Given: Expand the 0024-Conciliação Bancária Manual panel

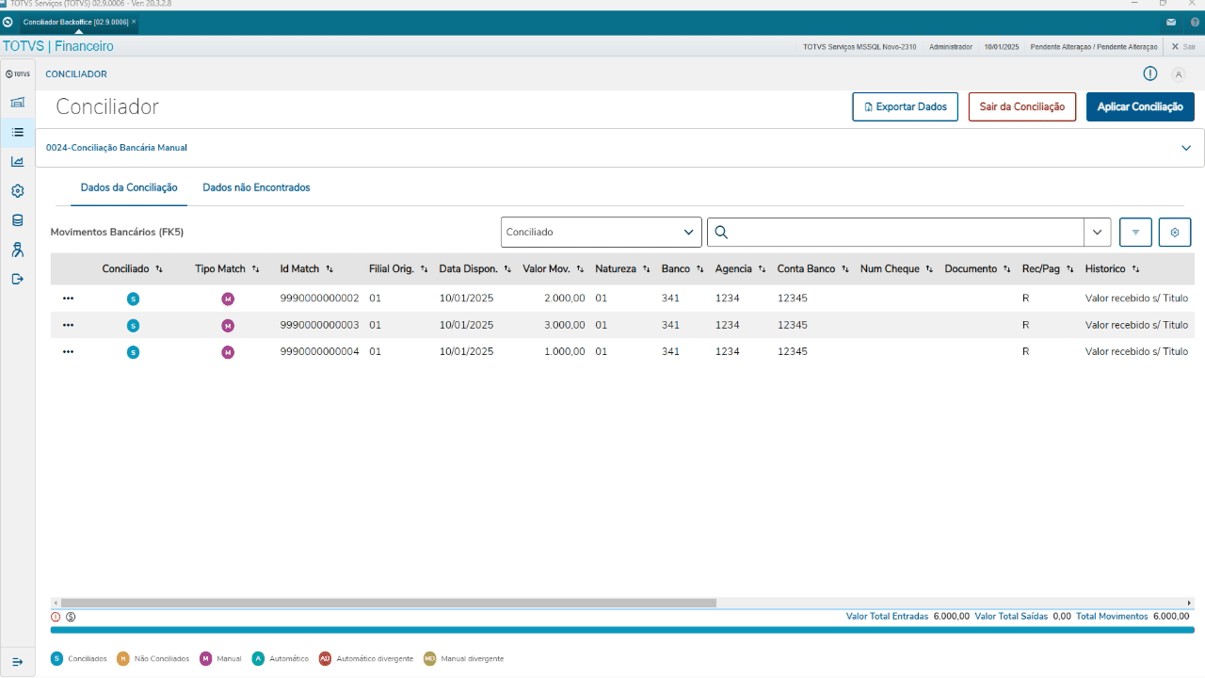Looking at the screenshot, I should (1186, 148).
